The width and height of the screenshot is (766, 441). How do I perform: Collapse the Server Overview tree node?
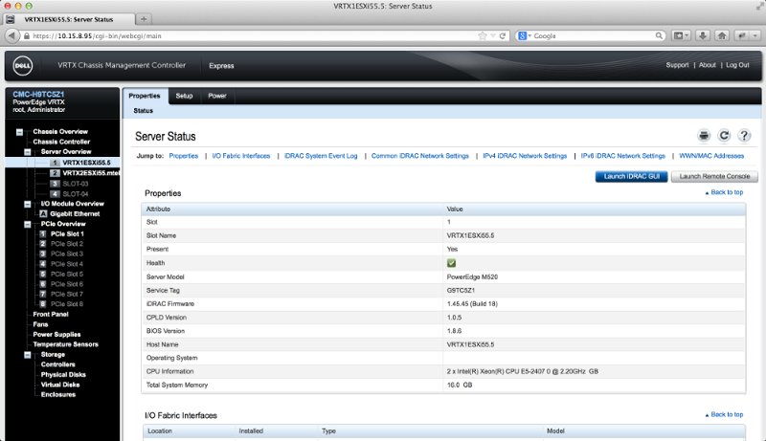tap(28, 152)
